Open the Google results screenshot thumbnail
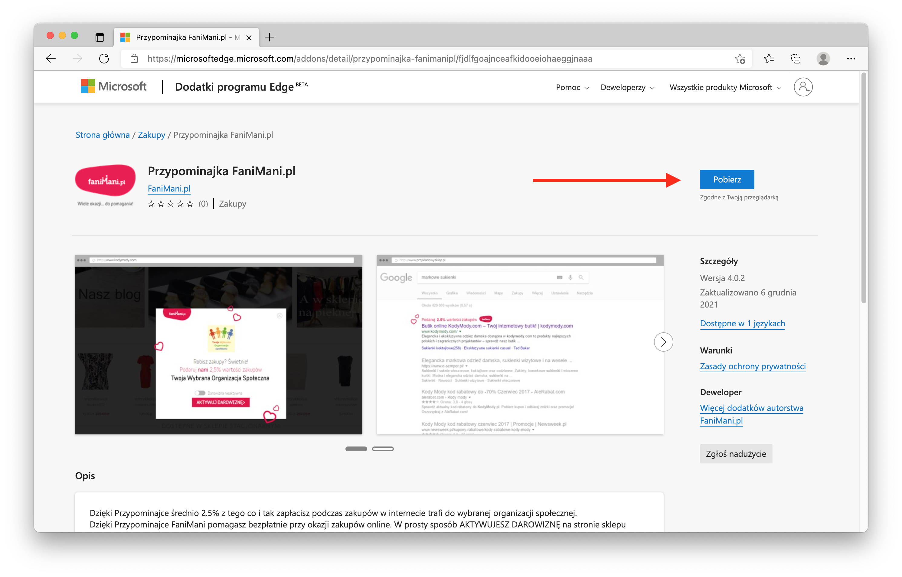This screenshot has width=902, height=577. [x=520, y=345]
